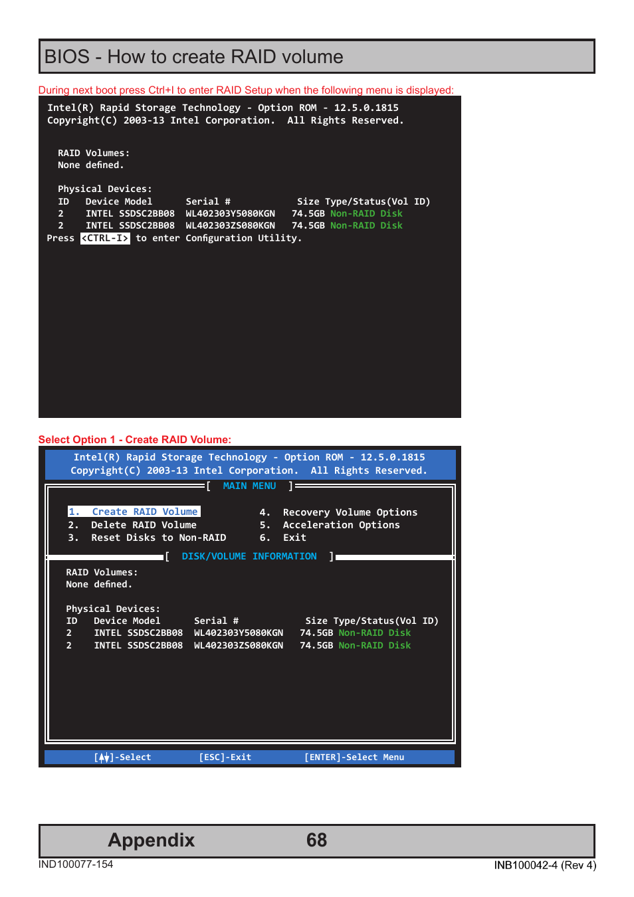
Task: Open Recovery Volume Options entry
Action: point(338,512)
